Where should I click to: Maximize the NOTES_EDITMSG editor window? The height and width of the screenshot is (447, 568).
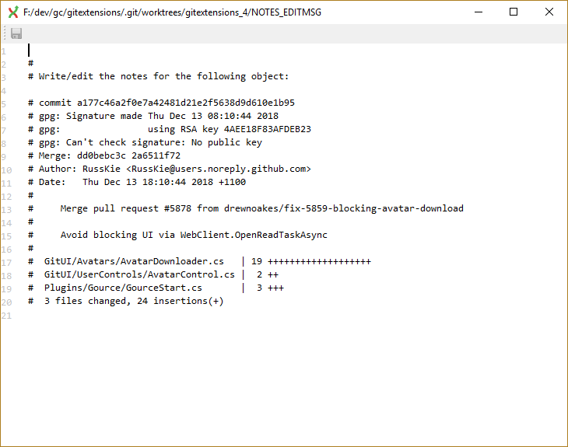514,12
